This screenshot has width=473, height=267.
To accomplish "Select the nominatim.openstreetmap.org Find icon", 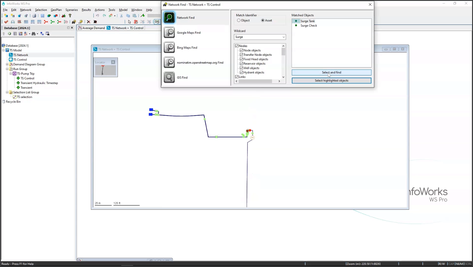I will click(x=169, y=62).
